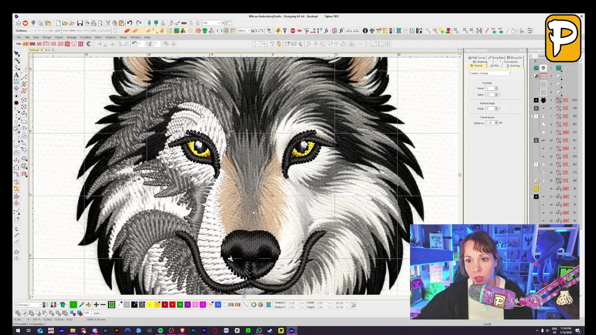Image resolution: width=596 pixels, height=335 pixels.
Task: Undo the last action
Action: 129,23
